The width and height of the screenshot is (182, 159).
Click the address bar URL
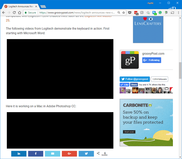[77, 12]
